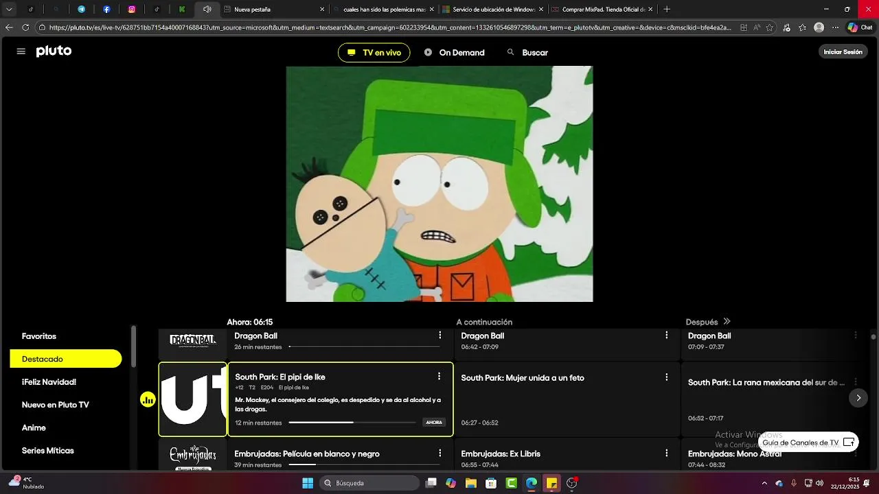This screenshot has width=879, height=494.
Task: Add page to favorites star
Action: click(x=770, y=27)
